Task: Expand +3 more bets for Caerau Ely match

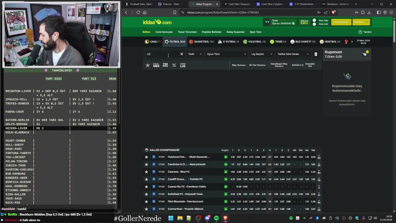Action: click(x=319, y=187)
